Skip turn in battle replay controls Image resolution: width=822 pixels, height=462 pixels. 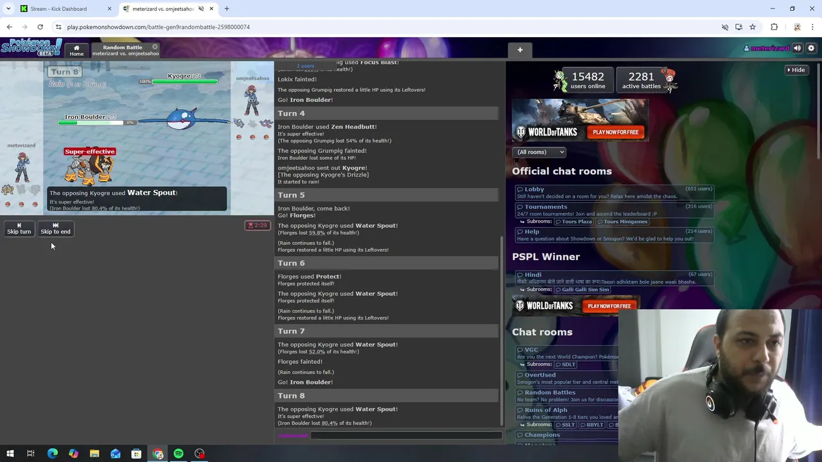(x=19, y=228)
